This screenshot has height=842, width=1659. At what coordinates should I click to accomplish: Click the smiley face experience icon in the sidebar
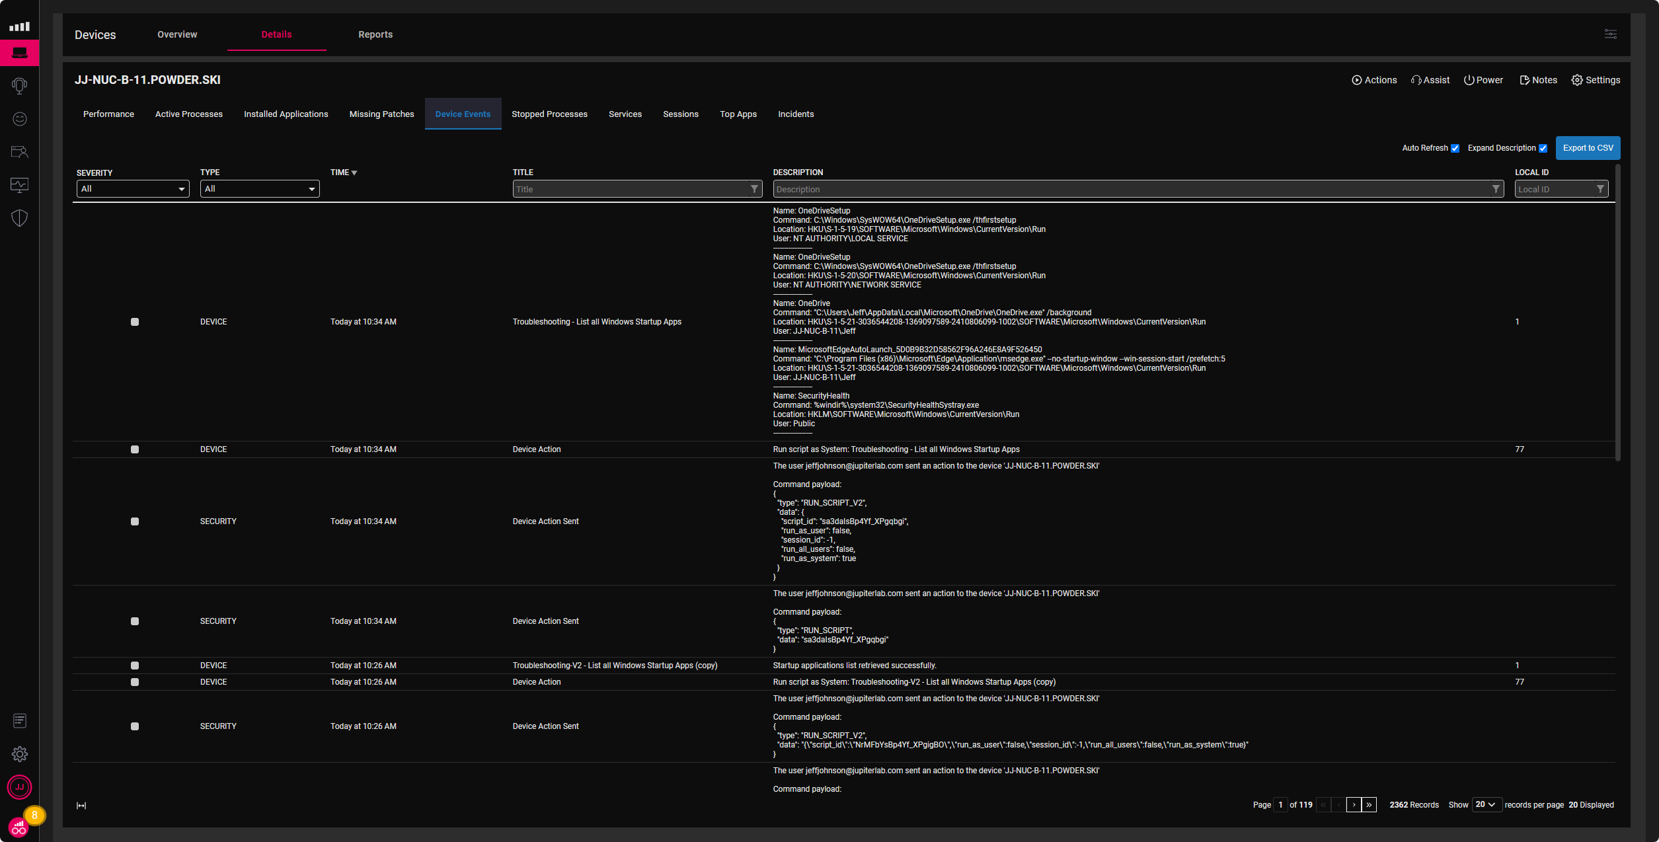[x=20, y=119]
